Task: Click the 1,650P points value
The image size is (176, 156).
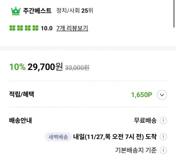Action: click(142, 95)
